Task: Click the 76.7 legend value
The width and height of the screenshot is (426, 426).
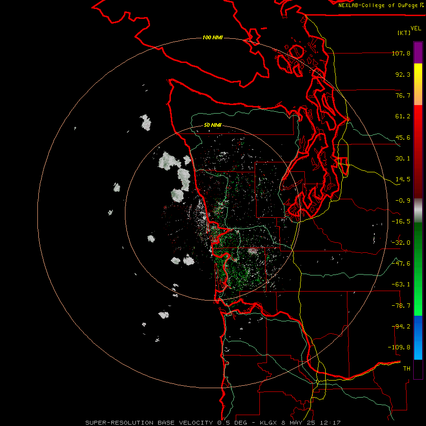Action: tap(403, 95)
